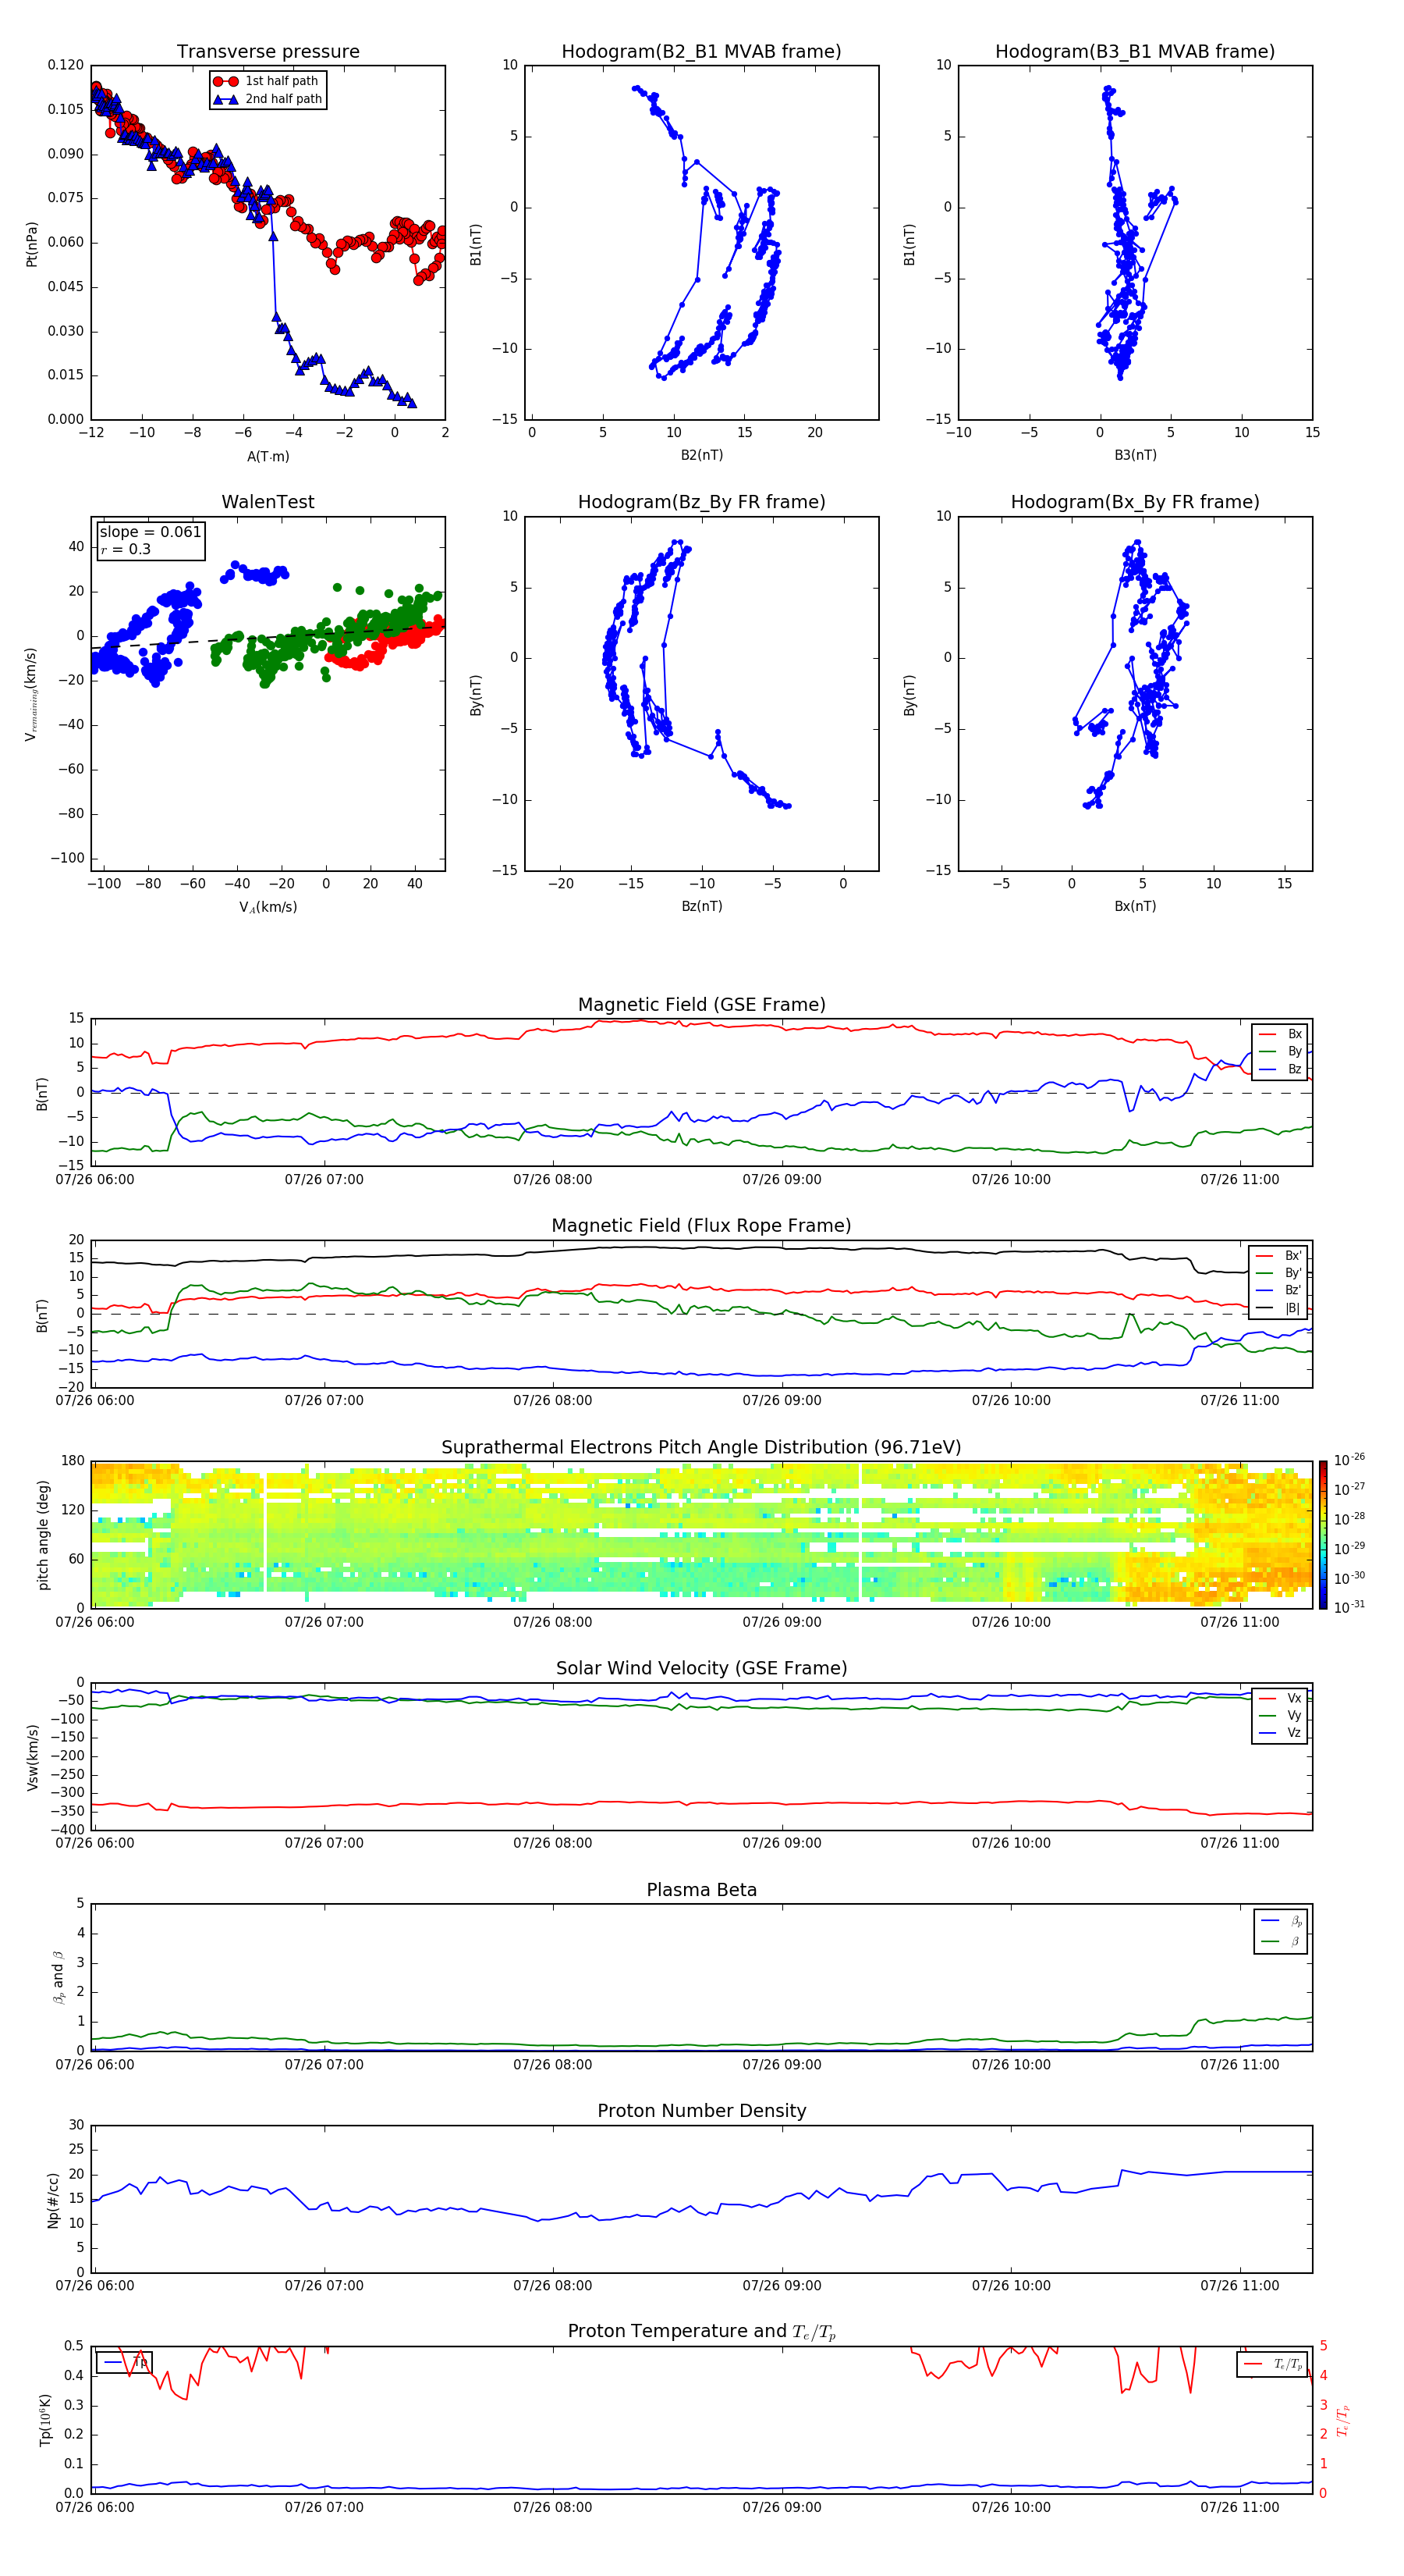Click 'Bz(nT)' x-axis label
The height and width of the screenshot is (2576, 1404).
coord(701,906)
